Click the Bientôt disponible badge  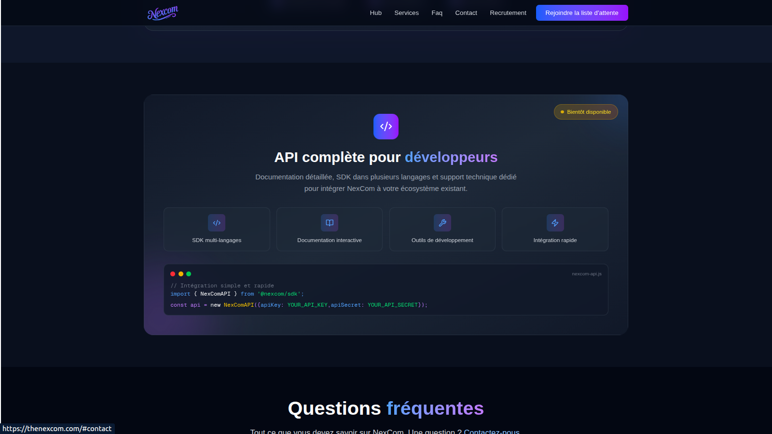[x=586, y=112]
